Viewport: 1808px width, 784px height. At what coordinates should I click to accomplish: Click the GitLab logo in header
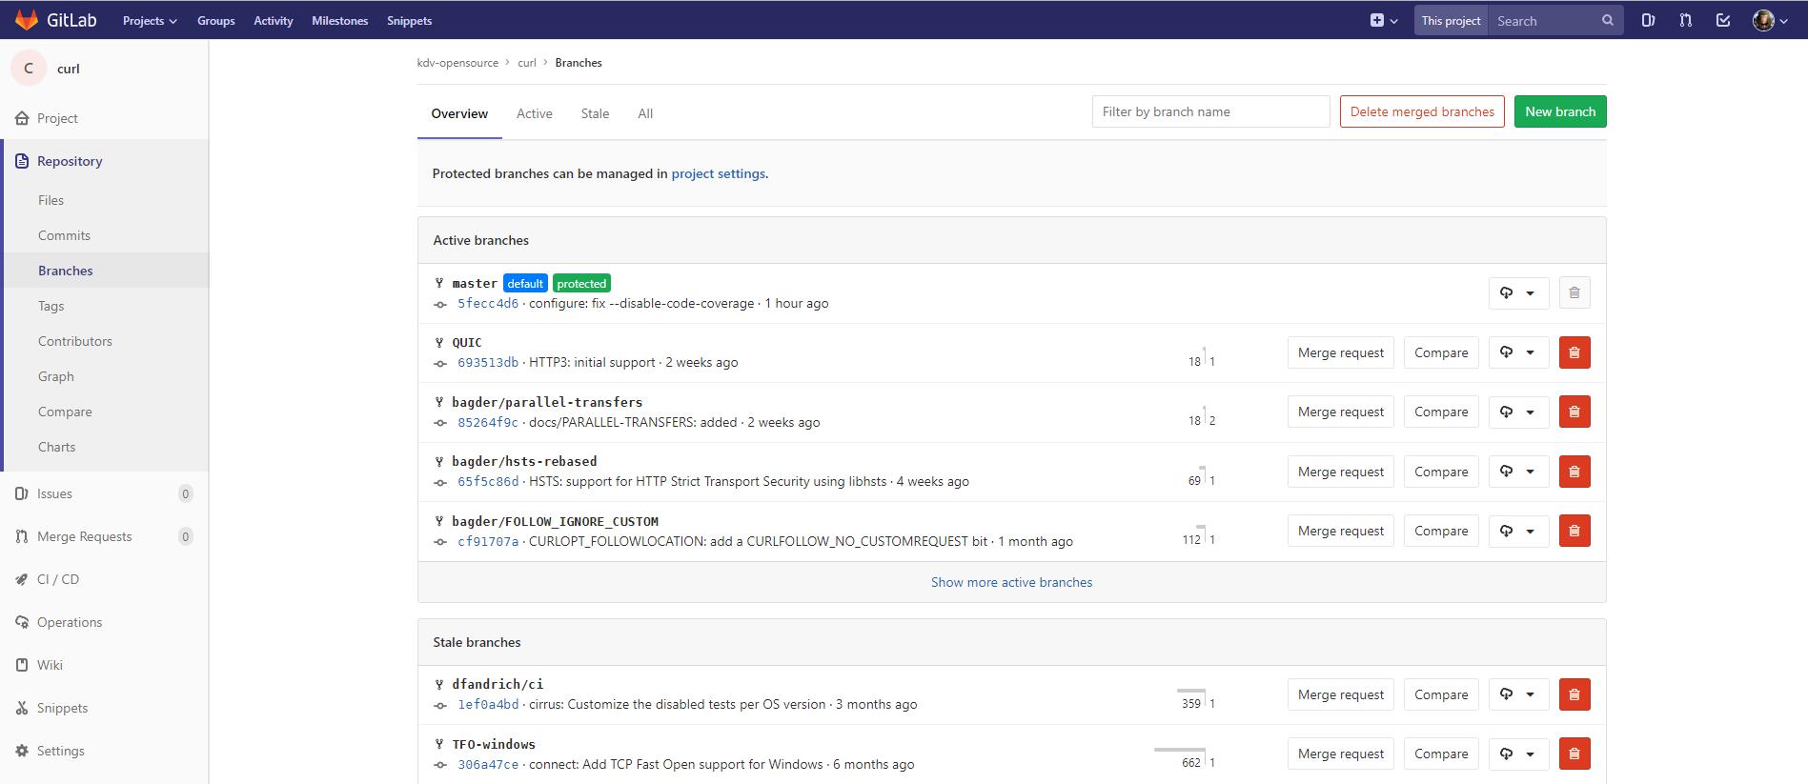[55, 20]
